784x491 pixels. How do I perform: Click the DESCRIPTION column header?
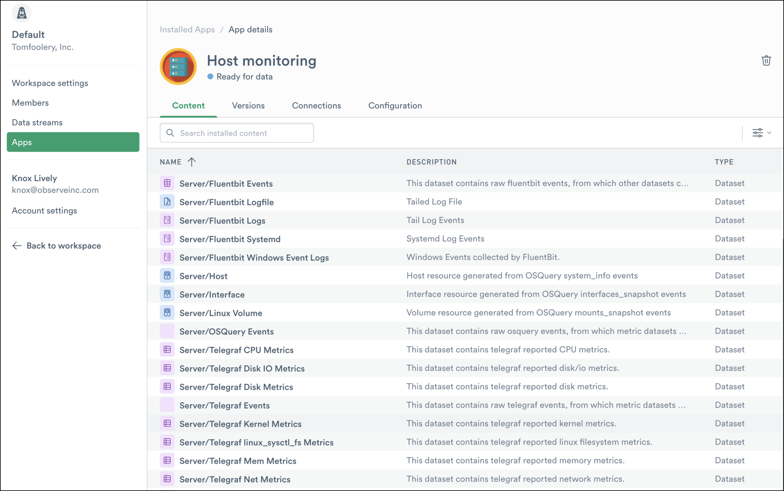click(x=432, y=162)
